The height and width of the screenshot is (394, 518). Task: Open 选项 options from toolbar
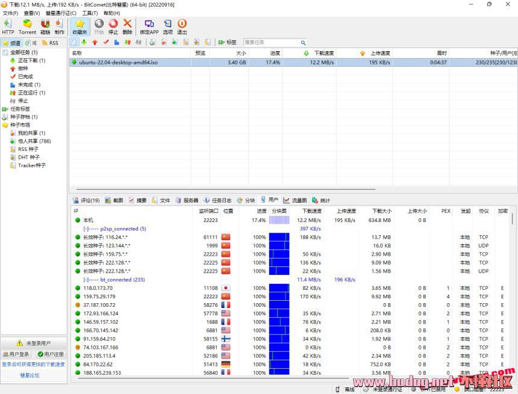tap(167, 26)
